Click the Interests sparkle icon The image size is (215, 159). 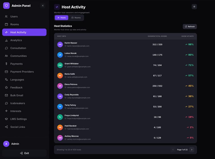(x=6, y=111)
